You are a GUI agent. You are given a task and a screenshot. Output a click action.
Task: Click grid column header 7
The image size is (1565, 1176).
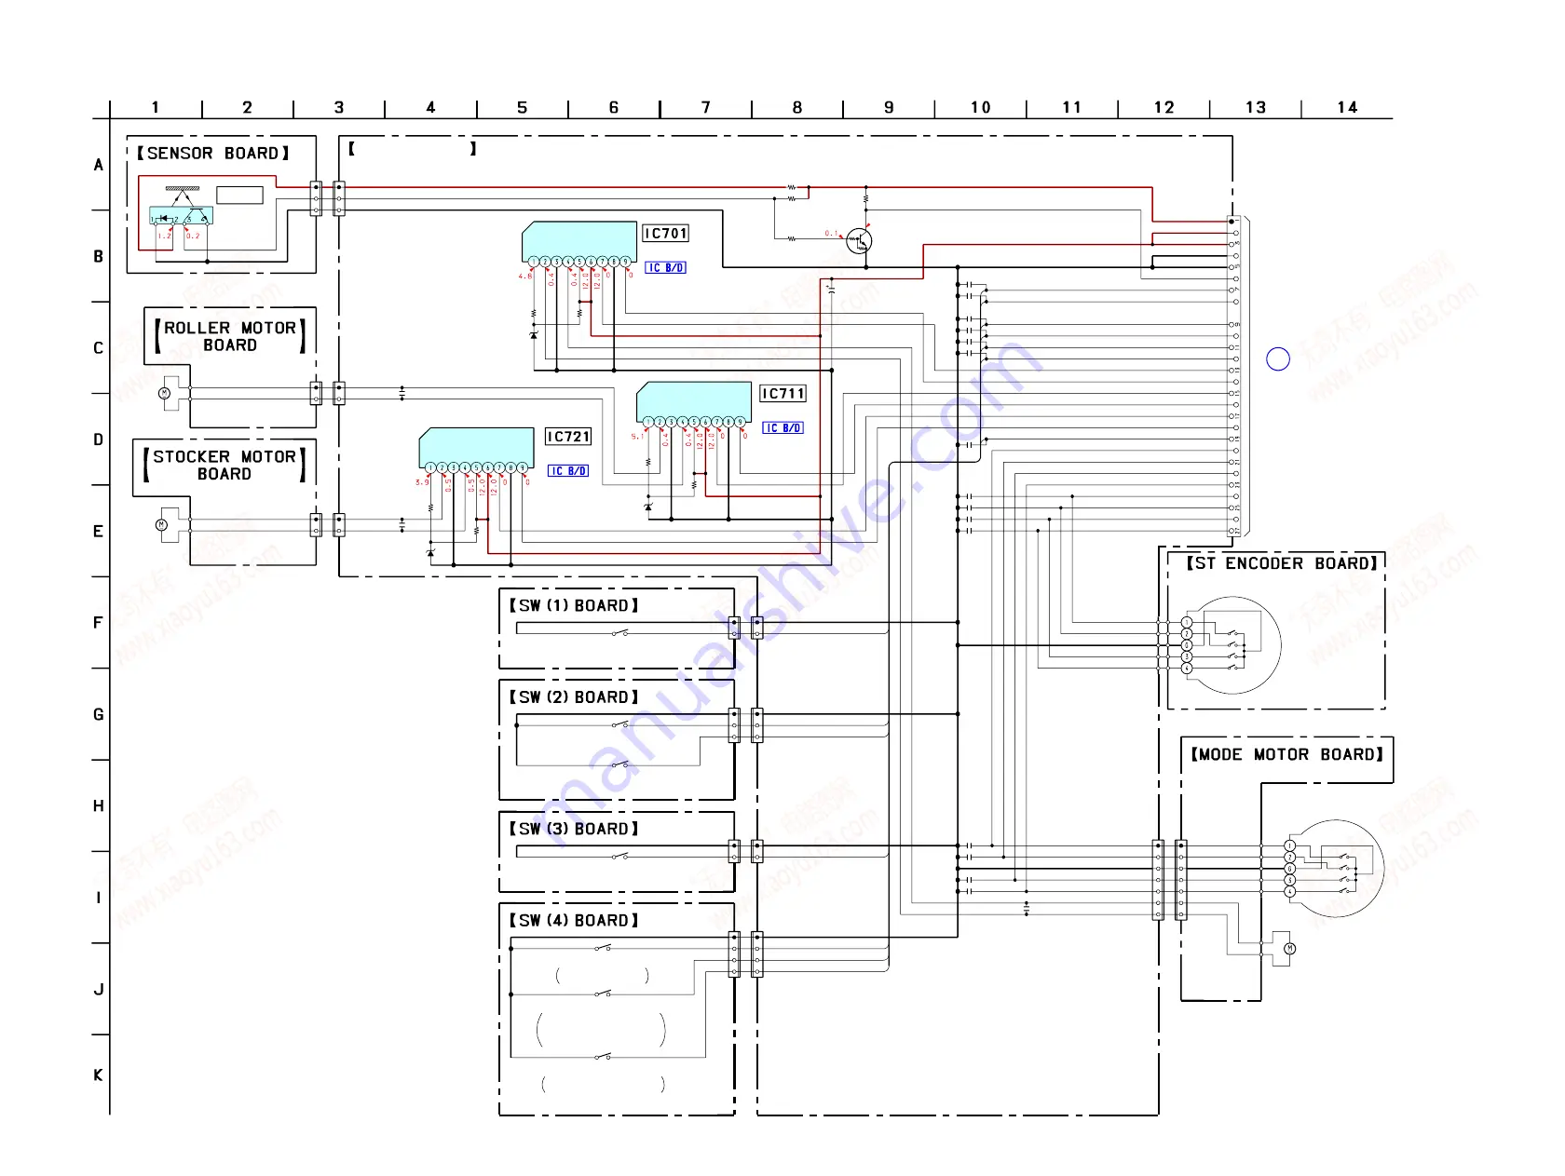point(706,108)
